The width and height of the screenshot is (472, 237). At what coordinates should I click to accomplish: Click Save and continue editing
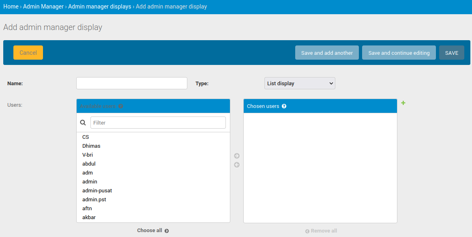click(x=399, y=52)
